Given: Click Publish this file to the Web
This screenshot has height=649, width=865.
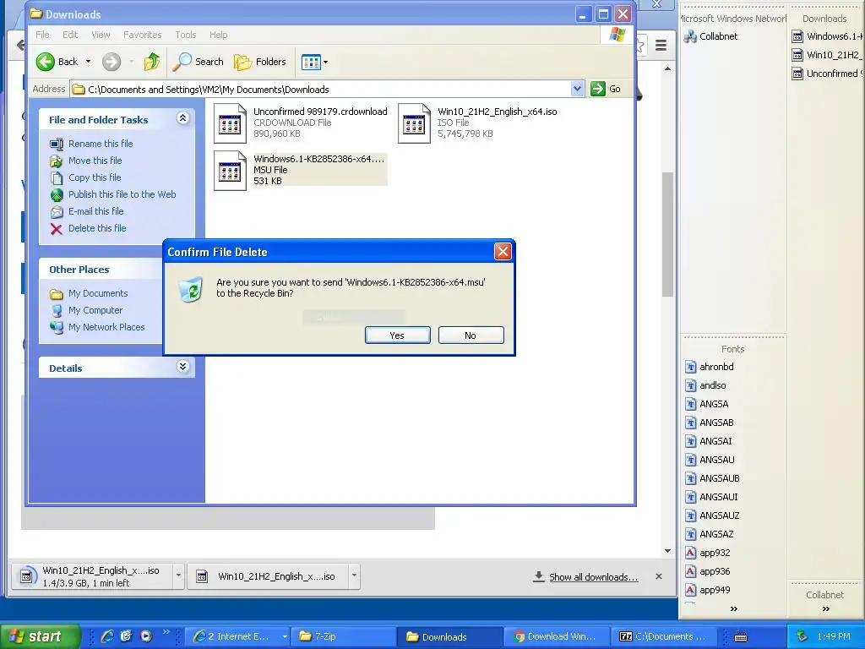Looking at the screenshot, I should pyautogui.click(x=122, y=194).
